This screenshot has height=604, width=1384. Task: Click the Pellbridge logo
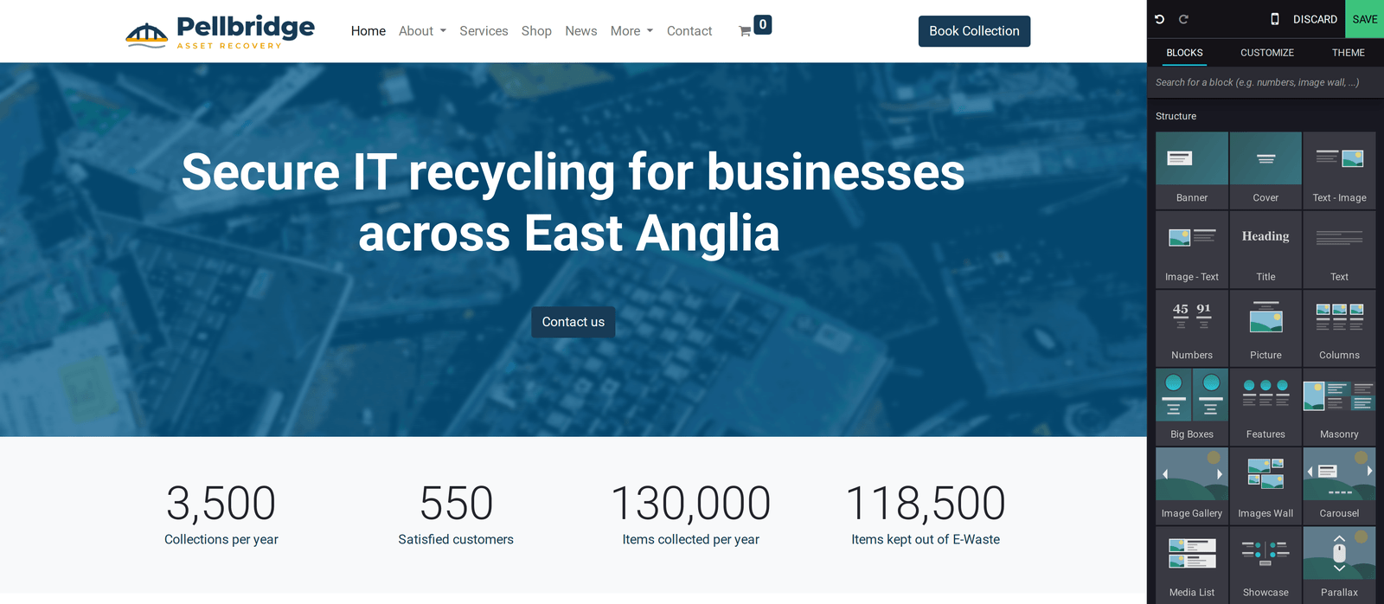[221, 31]
